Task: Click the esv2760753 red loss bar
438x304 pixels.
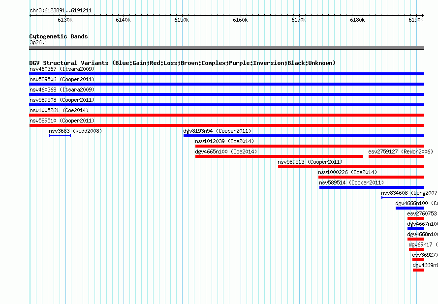Action: [x=416, y=218]
